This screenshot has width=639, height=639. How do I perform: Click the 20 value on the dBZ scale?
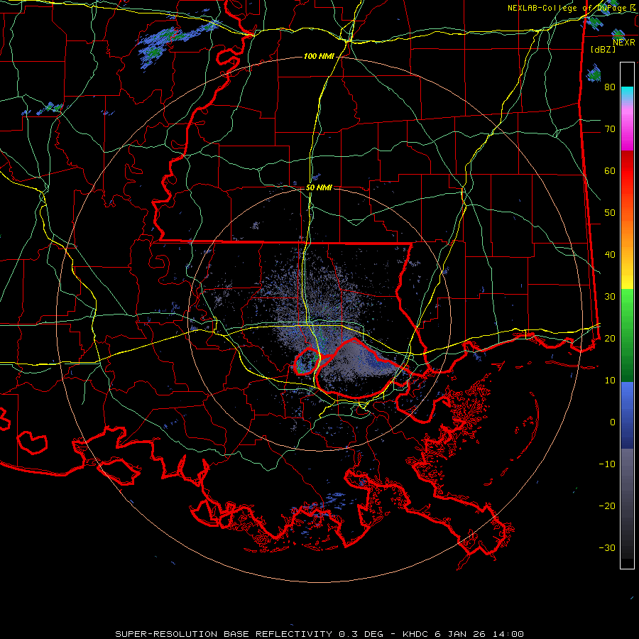(x=610, y=338)
